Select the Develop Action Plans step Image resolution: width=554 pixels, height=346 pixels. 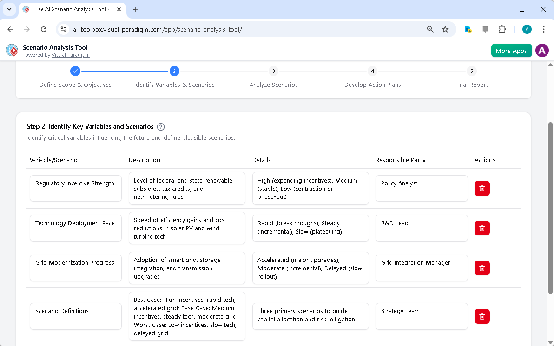coord(372,71)
